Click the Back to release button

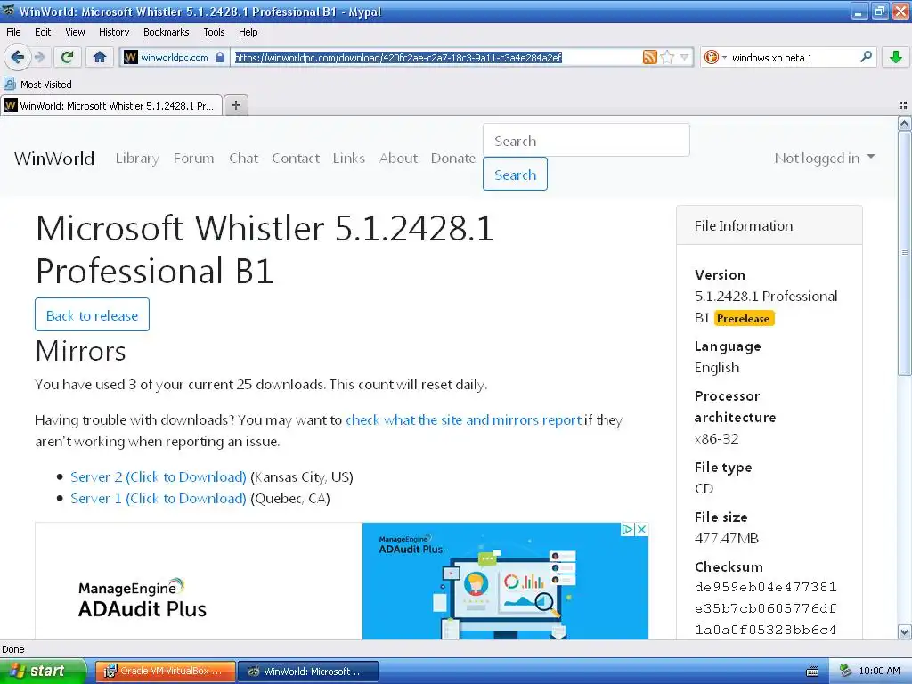click(92, 314)
